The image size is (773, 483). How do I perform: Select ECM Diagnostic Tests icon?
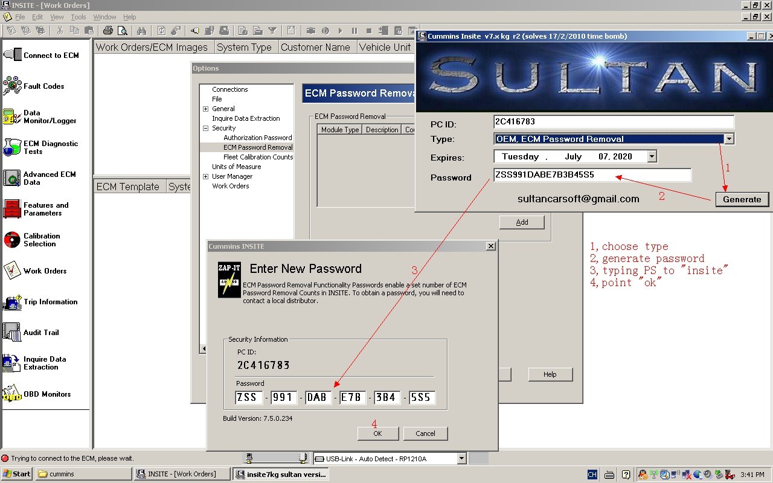[12, 147]
